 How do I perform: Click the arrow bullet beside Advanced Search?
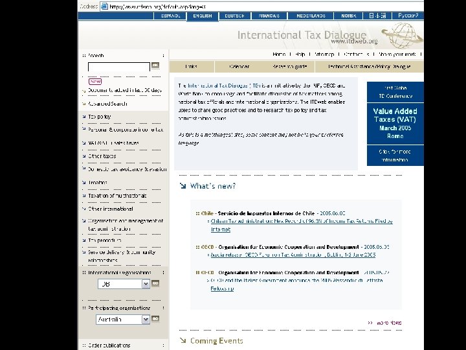(x=83, y=104)
